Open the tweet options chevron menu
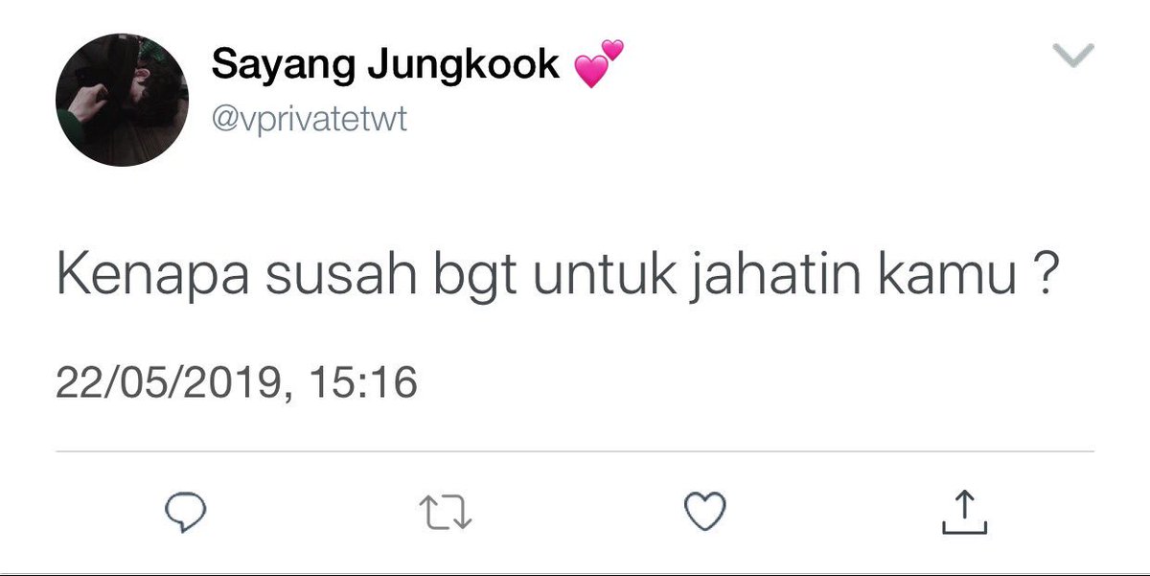 (x=1073, y=57)
